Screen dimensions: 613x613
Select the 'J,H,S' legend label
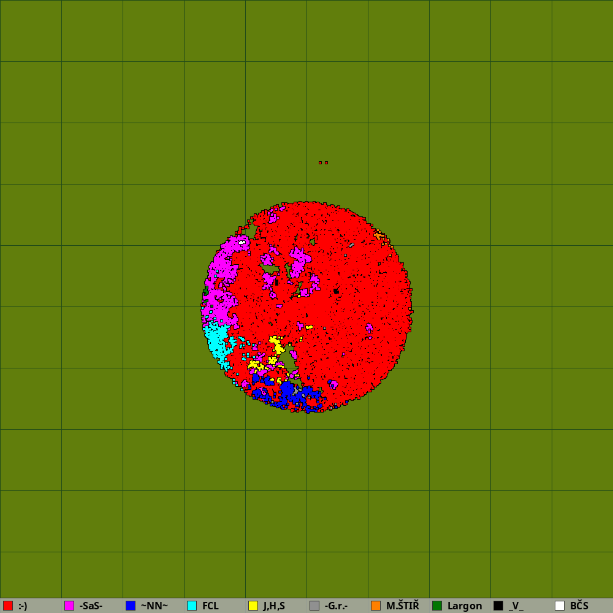274,606
